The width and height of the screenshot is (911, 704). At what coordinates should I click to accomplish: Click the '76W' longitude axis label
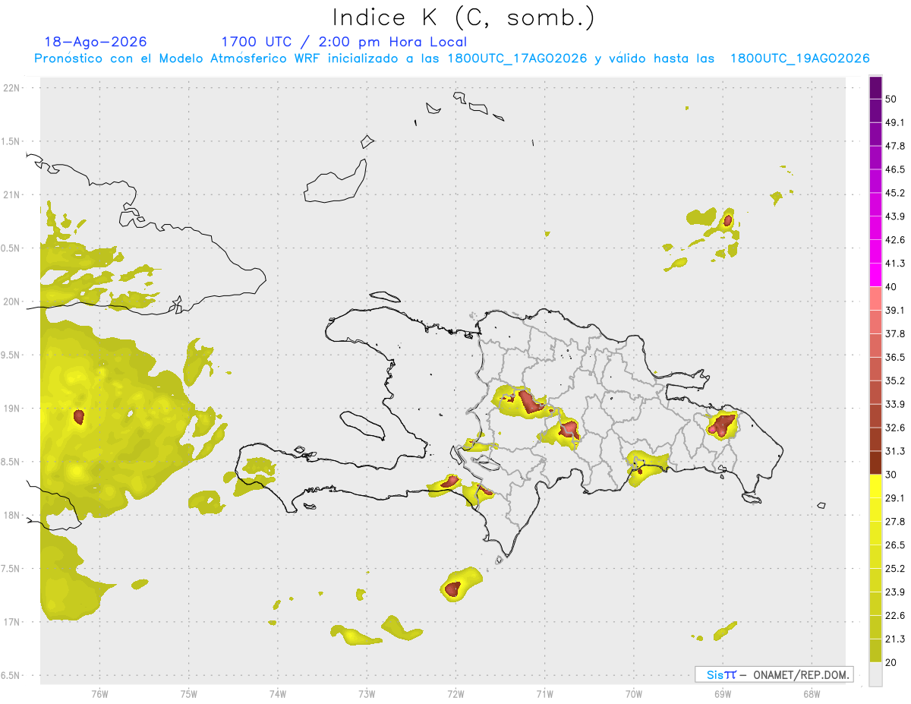coord(99,693)
